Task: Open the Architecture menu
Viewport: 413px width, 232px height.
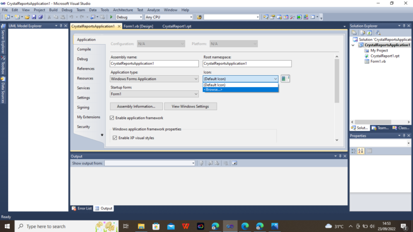Action: [x=123, y=10]
